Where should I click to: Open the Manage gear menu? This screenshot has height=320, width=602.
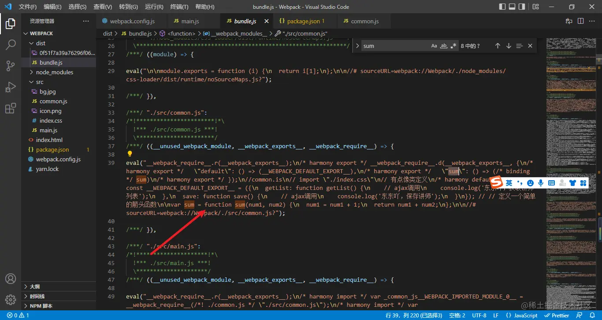point(11,300)
